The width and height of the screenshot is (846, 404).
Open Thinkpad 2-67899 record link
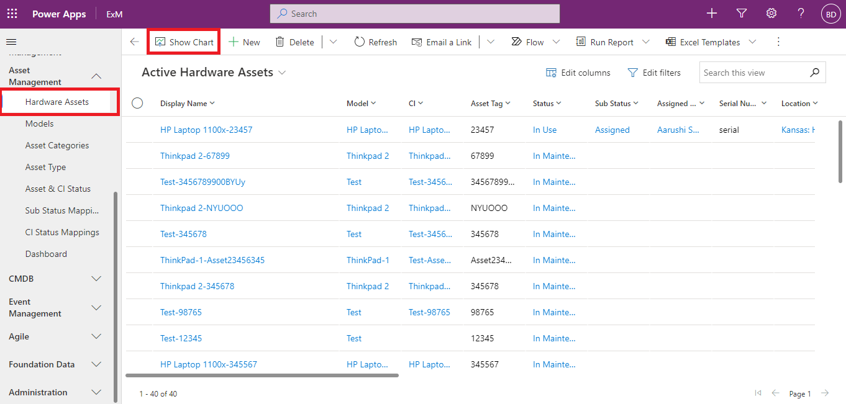(195, 156)
